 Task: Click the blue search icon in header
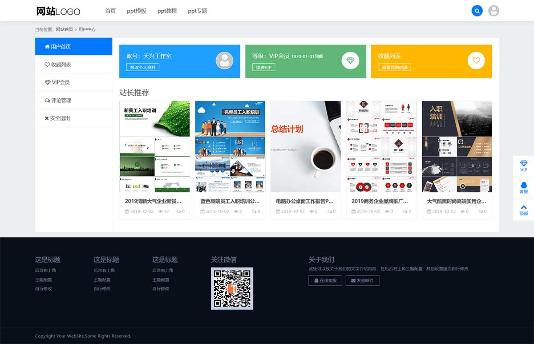(x=477, y=11)
